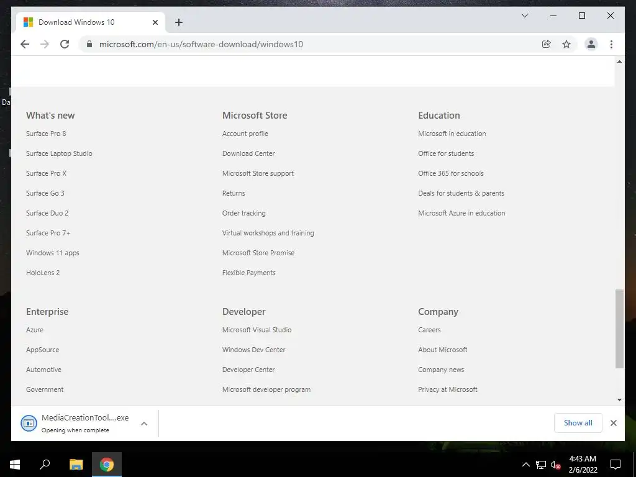Open the notification center icon

point(616,465)
